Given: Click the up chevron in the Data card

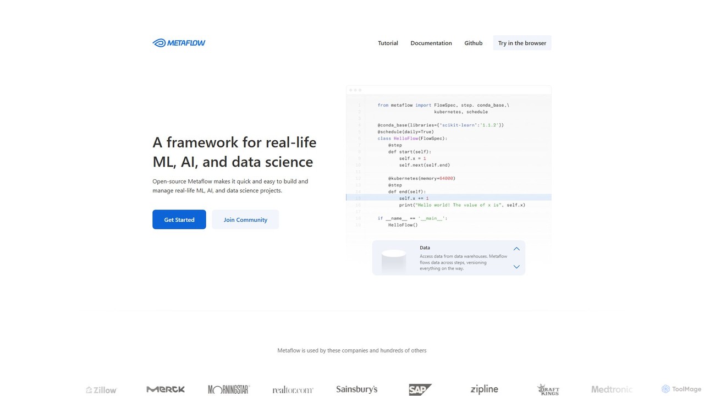Looking at the screenshot, I should (x=516, y=249).
